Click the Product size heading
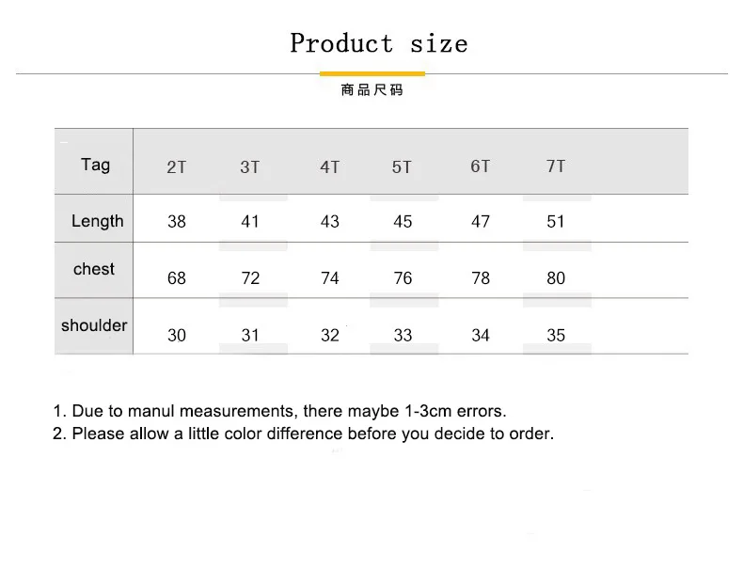The width and height of the screenshot is (743, 568). click(379, 43)
